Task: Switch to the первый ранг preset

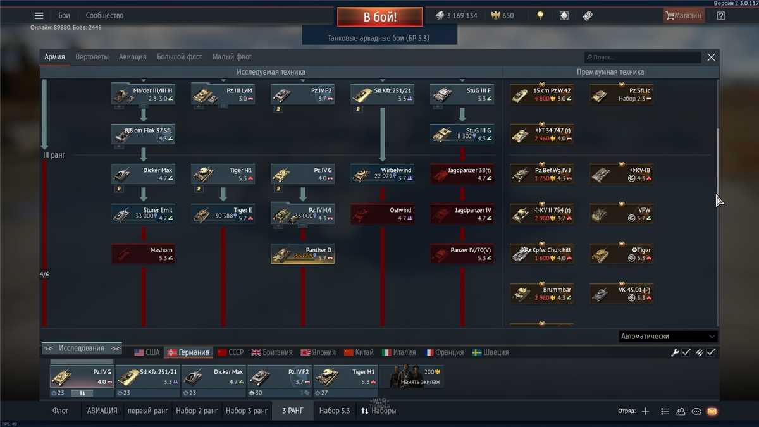Action: 147,411
